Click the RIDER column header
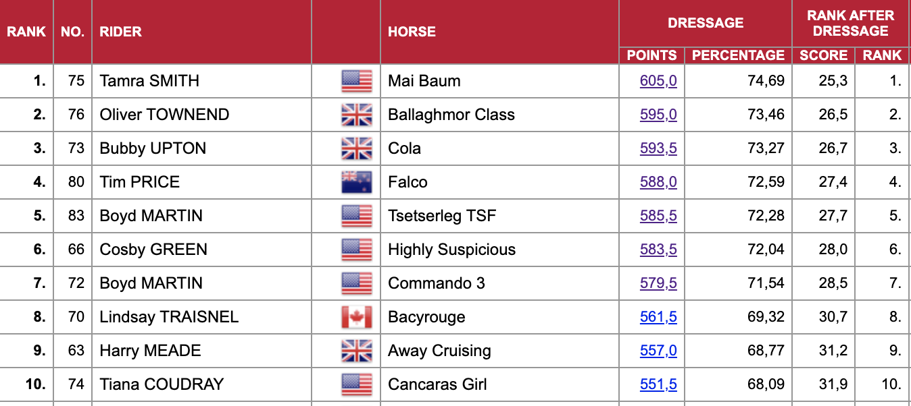Screen dimensions: 911x406 click(120, 32)
